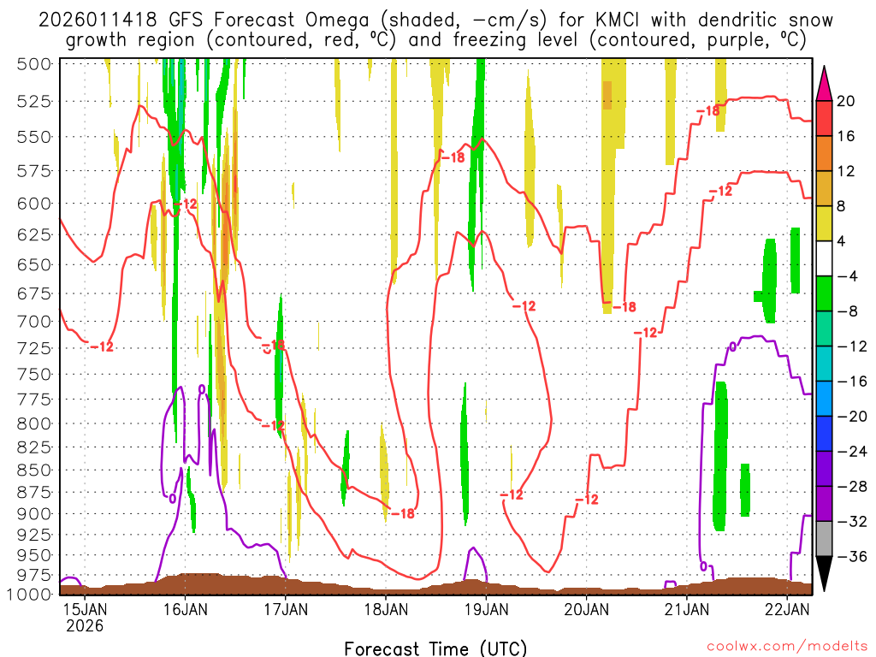Click the colorbar label -4
The width and height of the screenshot is (876, 657).
click(848, 276)
